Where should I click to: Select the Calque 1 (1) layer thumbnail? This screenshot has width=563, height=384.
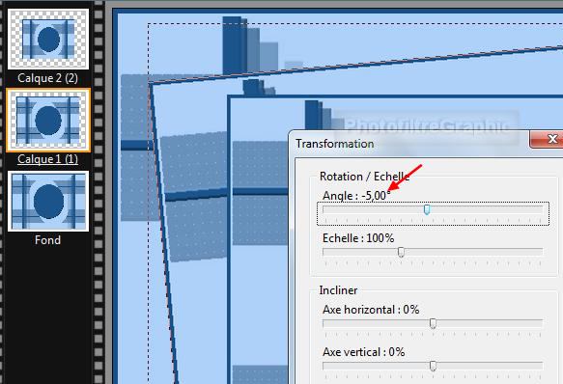click(48, 121)
